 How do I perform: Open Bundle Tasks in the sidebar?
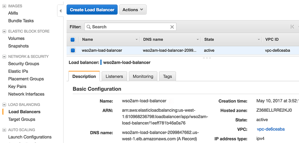coord(21,21)
